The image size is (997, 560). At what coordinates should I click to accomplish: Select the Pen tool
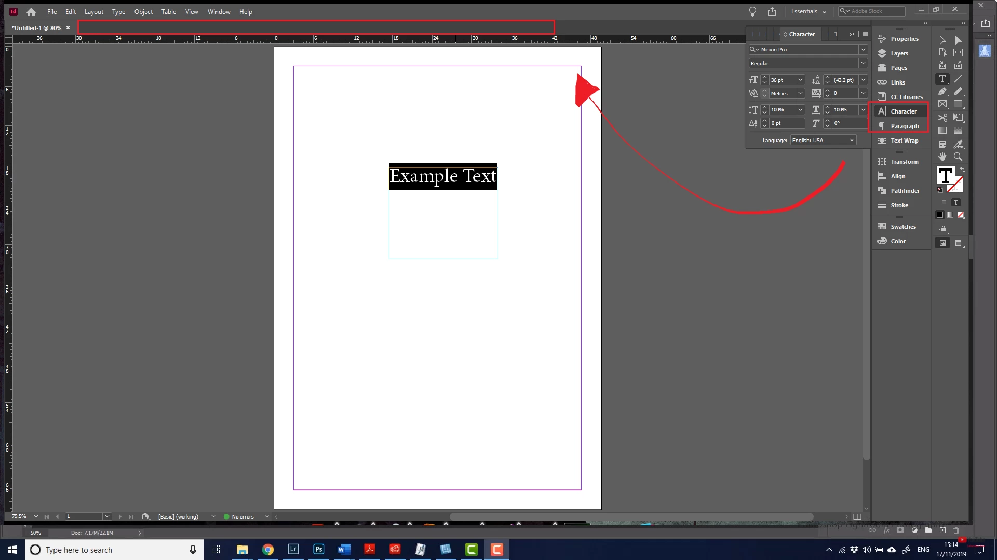point(942,92)
